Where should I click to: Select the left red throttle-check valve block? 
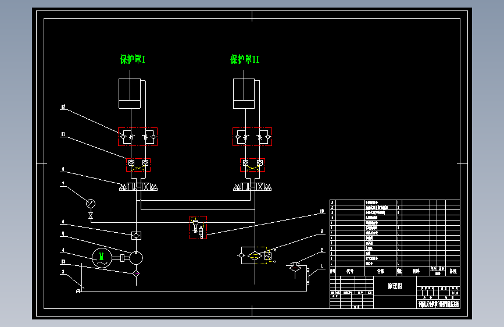coord(138,137)
